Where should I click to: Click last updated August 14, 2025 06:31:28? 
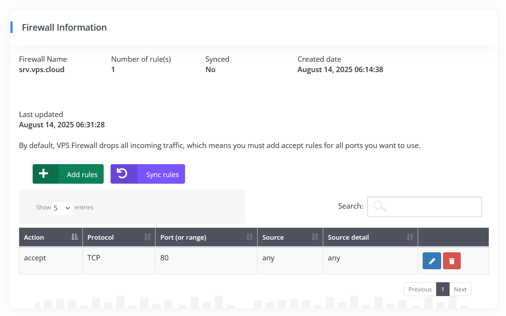[62, 125]
